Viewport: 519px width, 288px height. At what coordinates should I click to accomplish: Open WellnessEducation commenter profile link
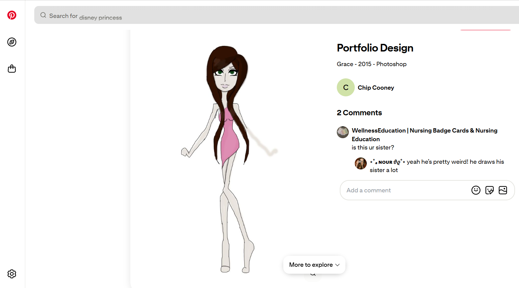coord(425,135)
